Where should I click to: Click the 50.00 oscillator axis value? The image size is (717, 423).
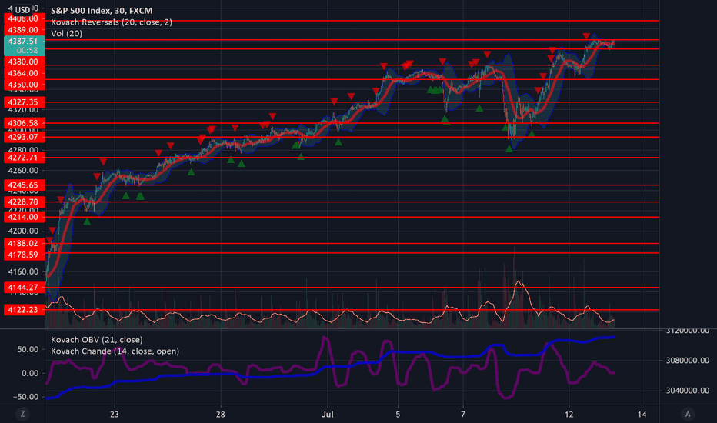tap(28, 350)
